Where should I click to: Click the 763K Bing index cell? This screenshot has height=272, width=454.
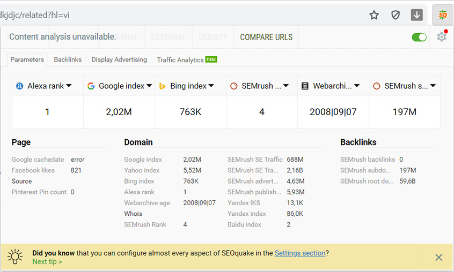point(190,112)
